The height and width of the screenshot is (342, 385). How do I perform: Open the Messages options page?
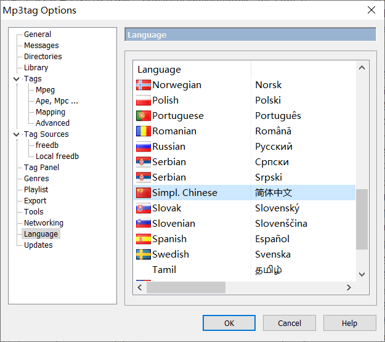(41, 46)
